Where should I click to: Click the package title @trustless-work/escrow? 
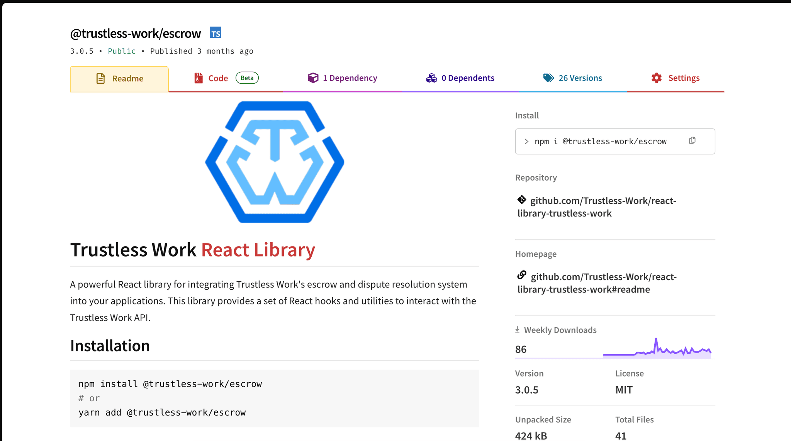136,34
